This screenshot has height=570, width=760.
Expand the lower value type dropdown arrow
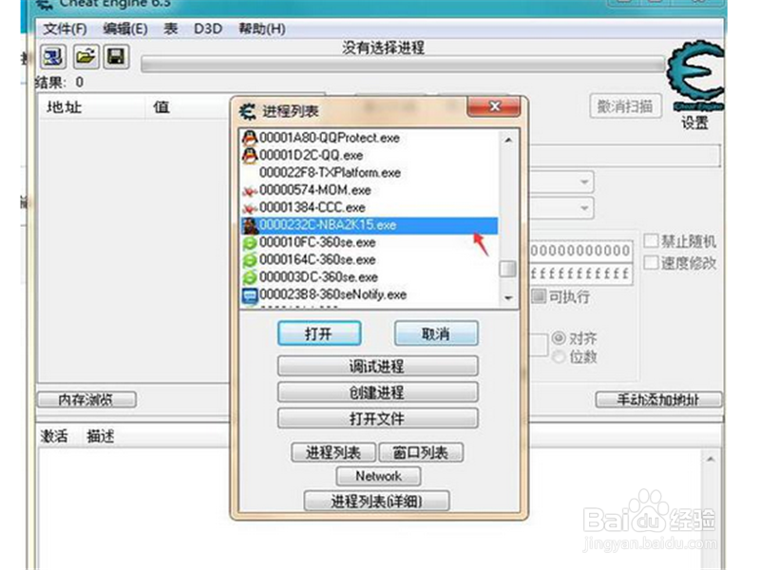584,208
